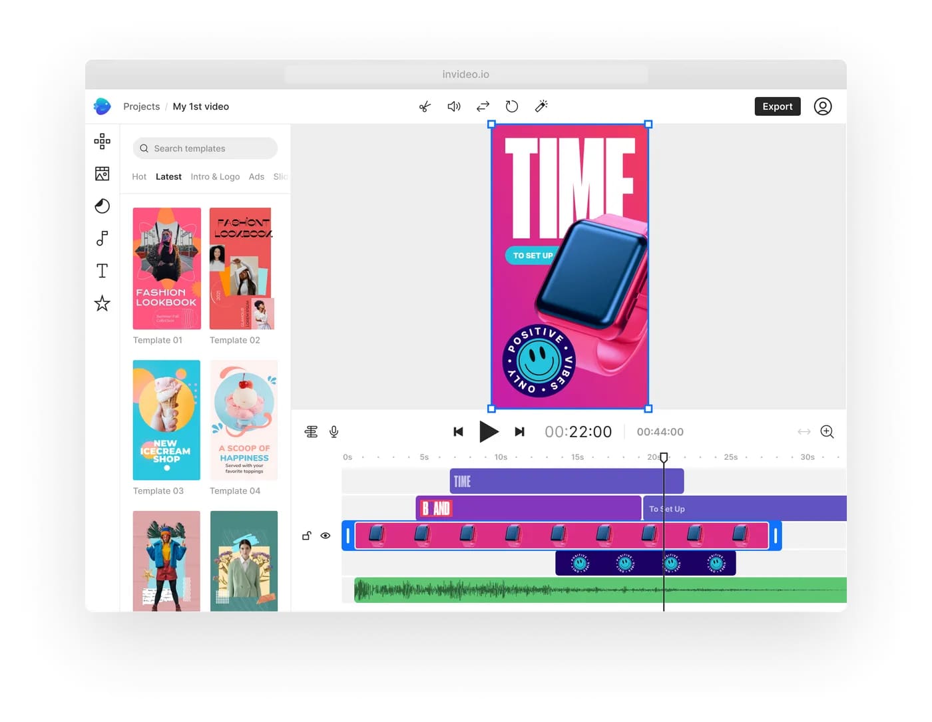Select the B AND text clip on timeline
Image resolution: width=932 pixels, height=722 pixels.
529,508
